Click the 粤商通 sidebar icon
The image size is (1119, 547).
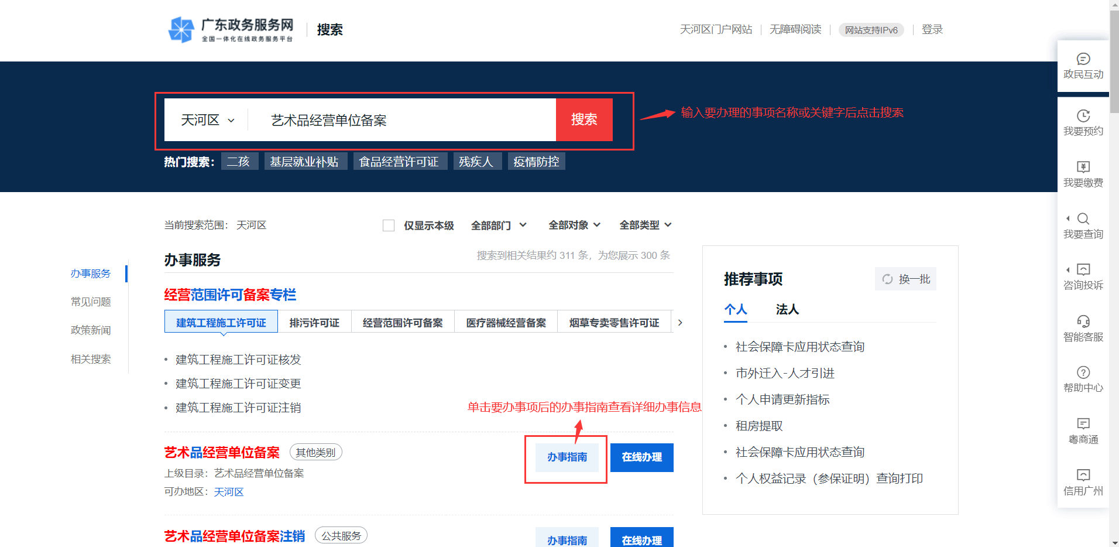pyautogui.click(x=1083, y=423)
